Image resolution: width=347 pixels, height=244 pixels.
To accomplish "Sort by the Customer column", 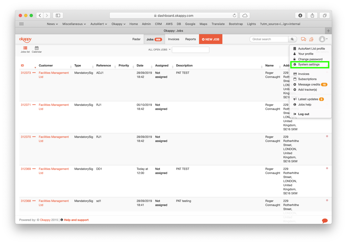I will tap(46, 65).
